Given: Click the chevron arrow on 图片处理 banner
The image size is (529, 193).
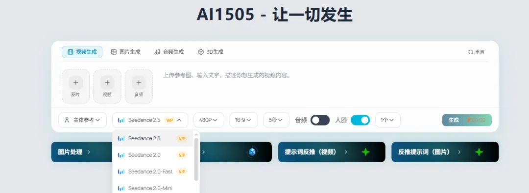Looking at the screenshot, I should pos(89,152).
